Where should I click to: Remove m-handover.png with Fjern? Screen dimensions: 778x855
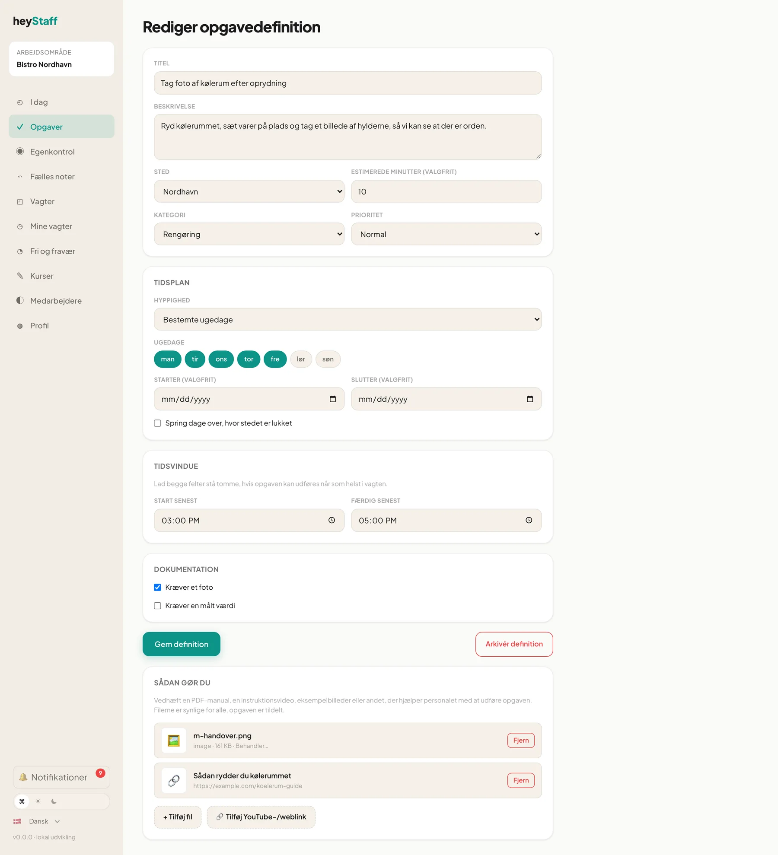(521, 740)
